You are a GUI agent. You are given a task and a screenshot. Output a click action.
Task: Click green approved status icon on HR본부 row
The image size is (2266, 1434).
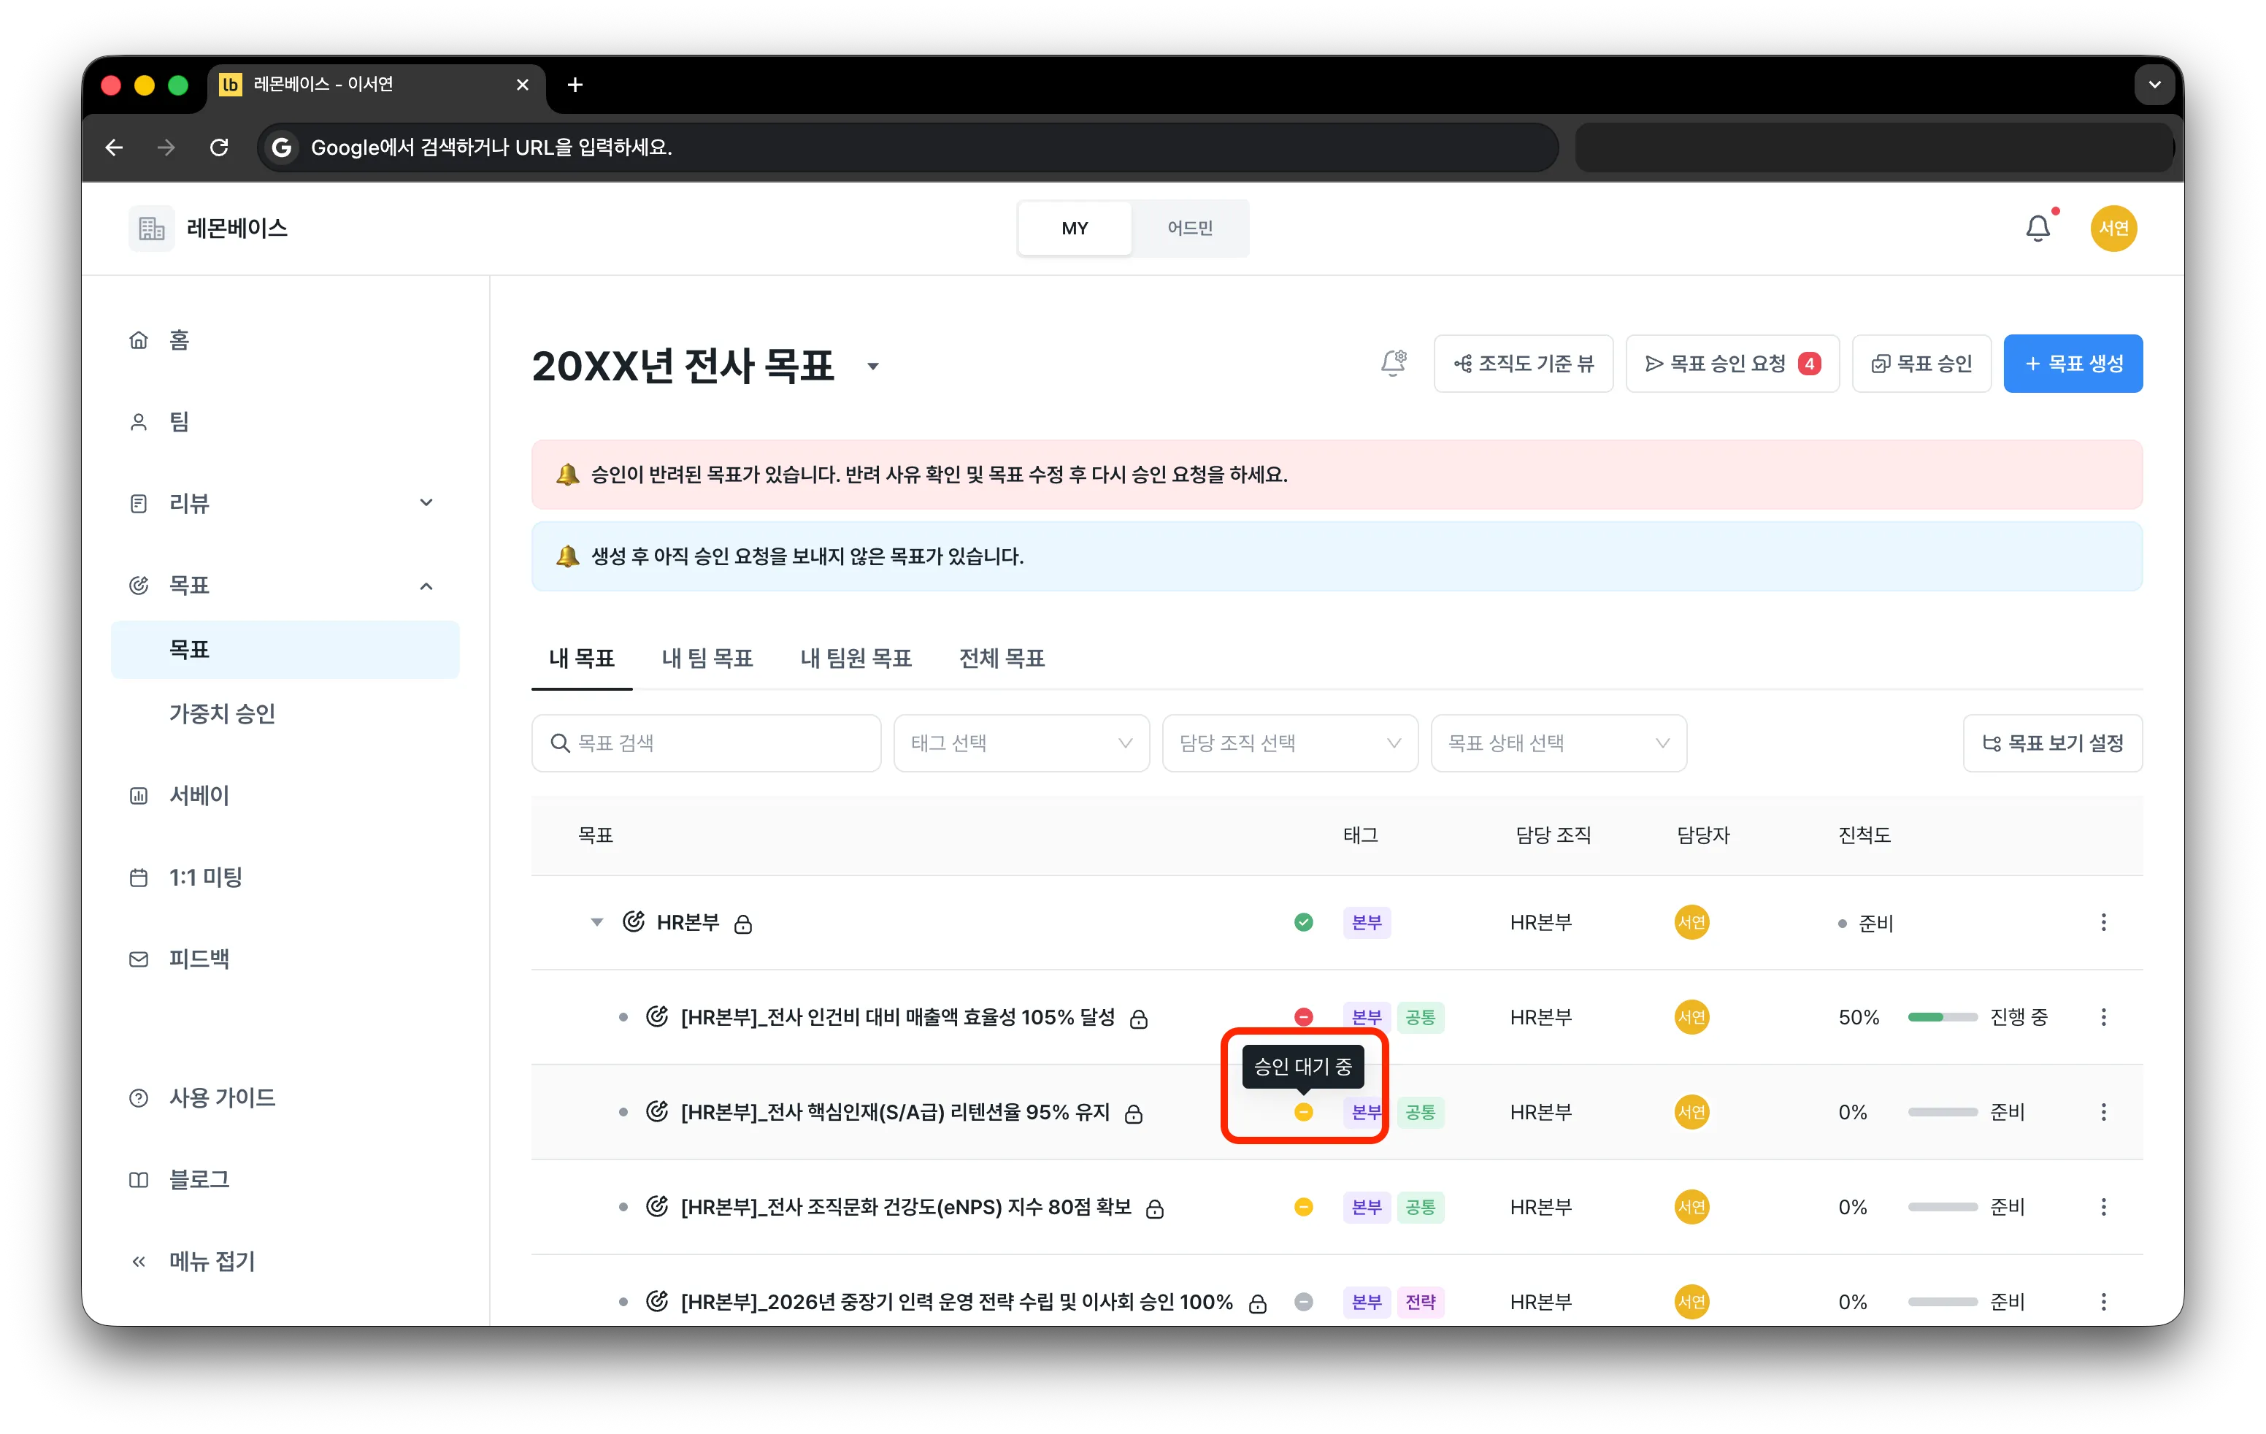click(x=1303, y=922)
